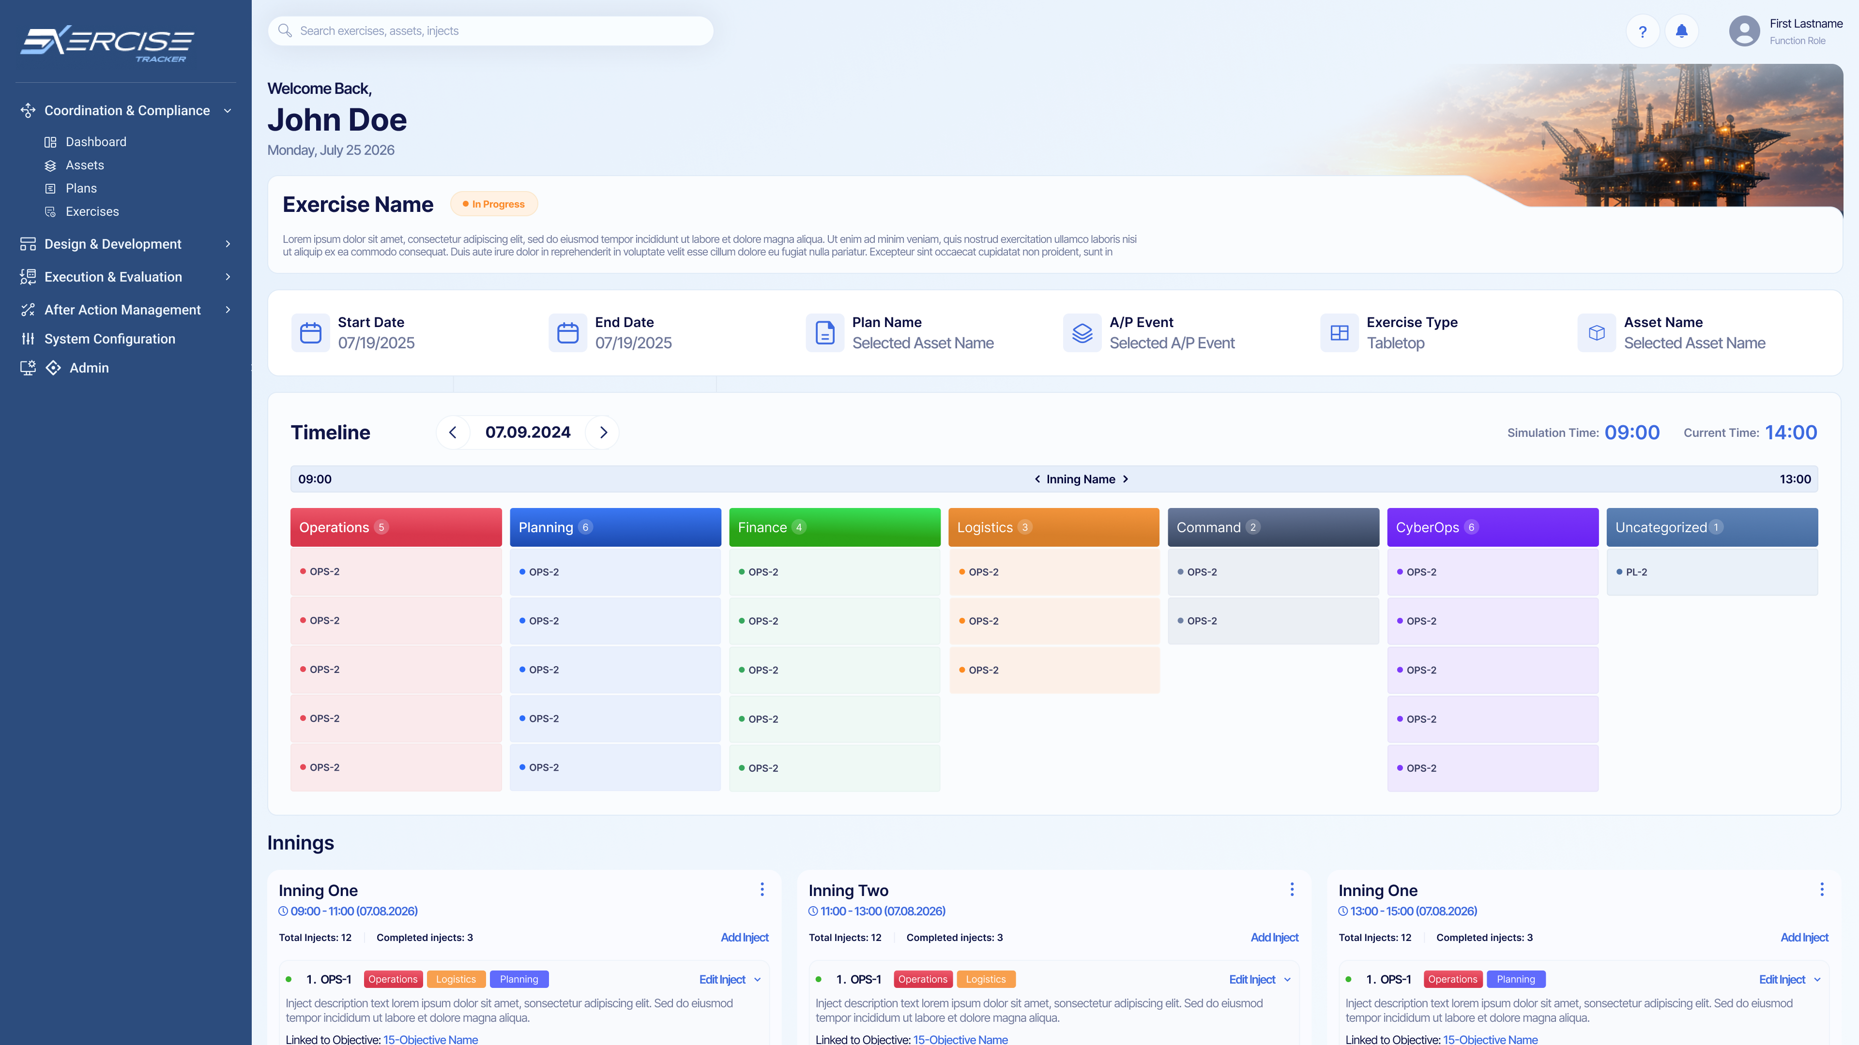Open Dashboard from sidebar
Screen dimensions: 1859x1045
pyautogui.click(x=96, y=142)
